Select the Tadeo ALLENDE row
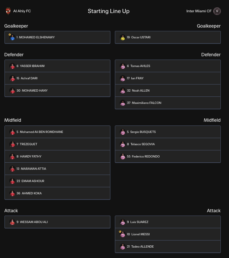Viewport: 229px width, 258px height. tap(168, 246)
